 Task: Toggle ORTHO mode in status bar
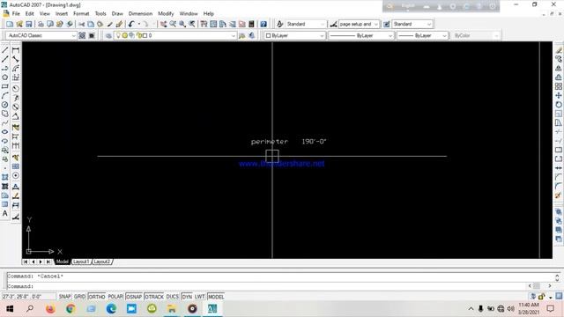pos(97,297)
